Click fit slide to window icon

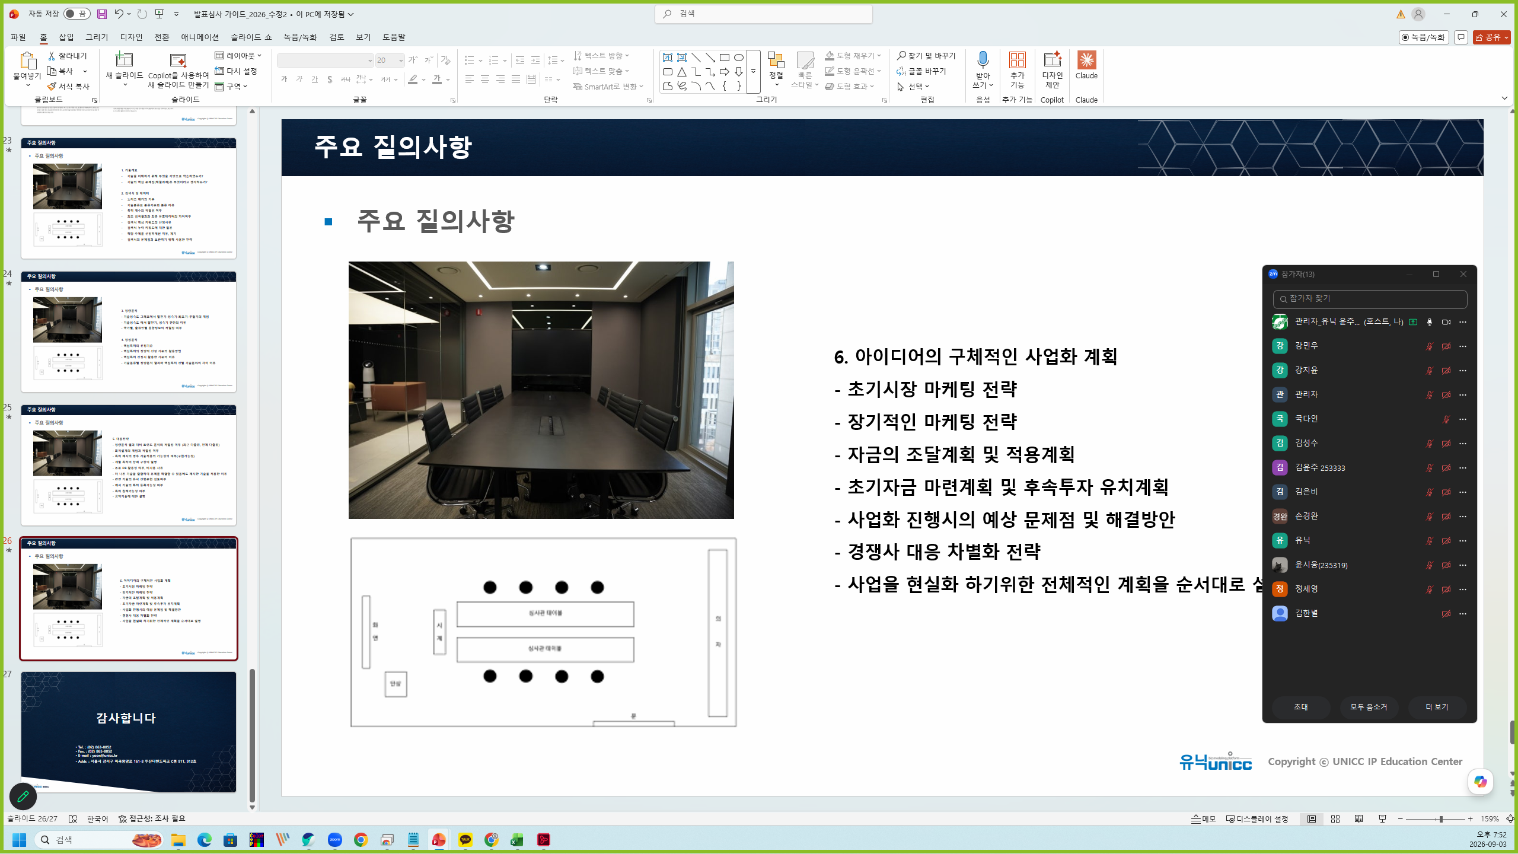pyautogui.click(x=1510, y=819)
